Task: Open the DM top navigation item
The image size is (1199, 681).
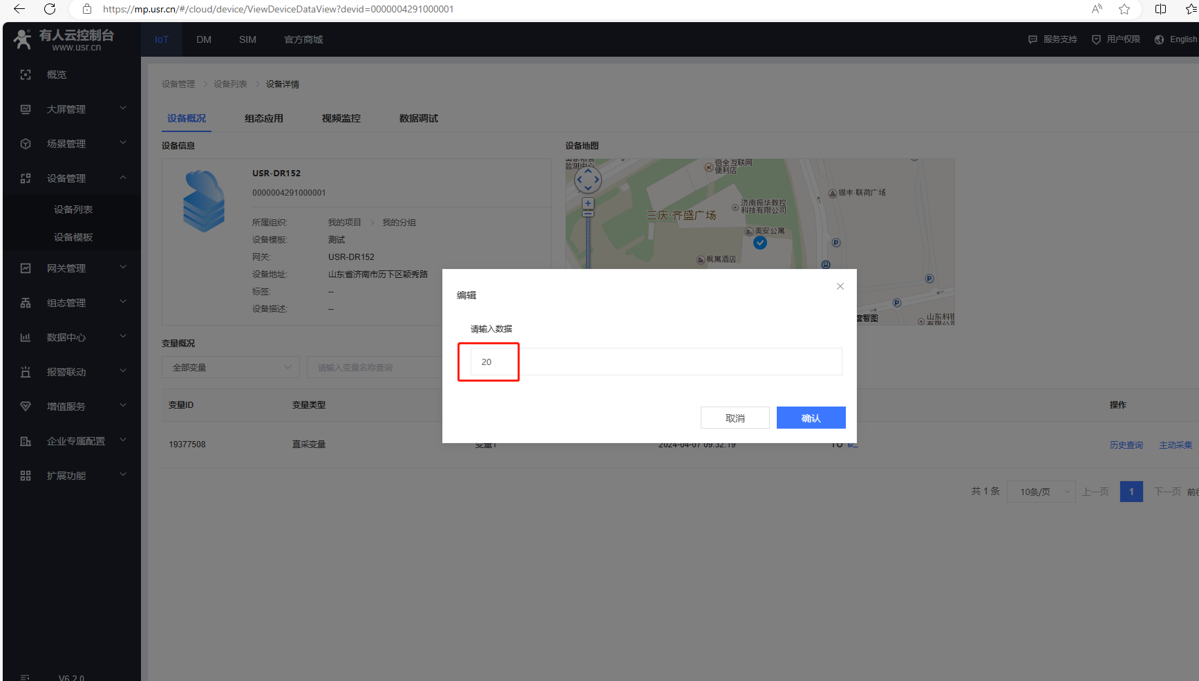Action: click(204, 39)
